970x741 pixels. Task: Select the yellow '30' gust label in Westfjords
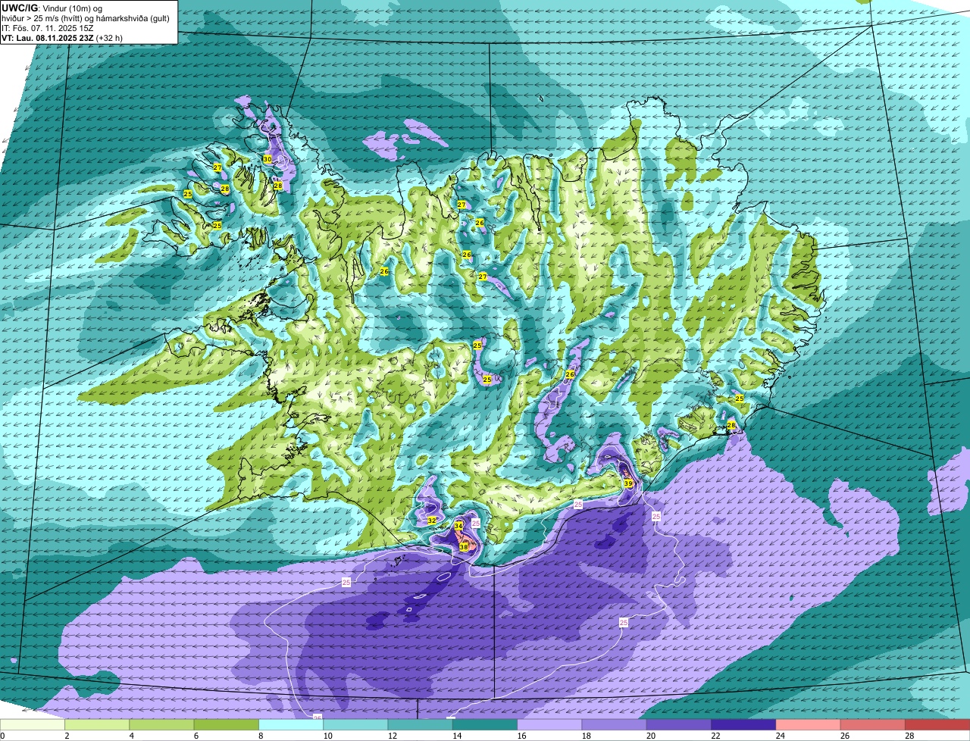pos(268,159)
